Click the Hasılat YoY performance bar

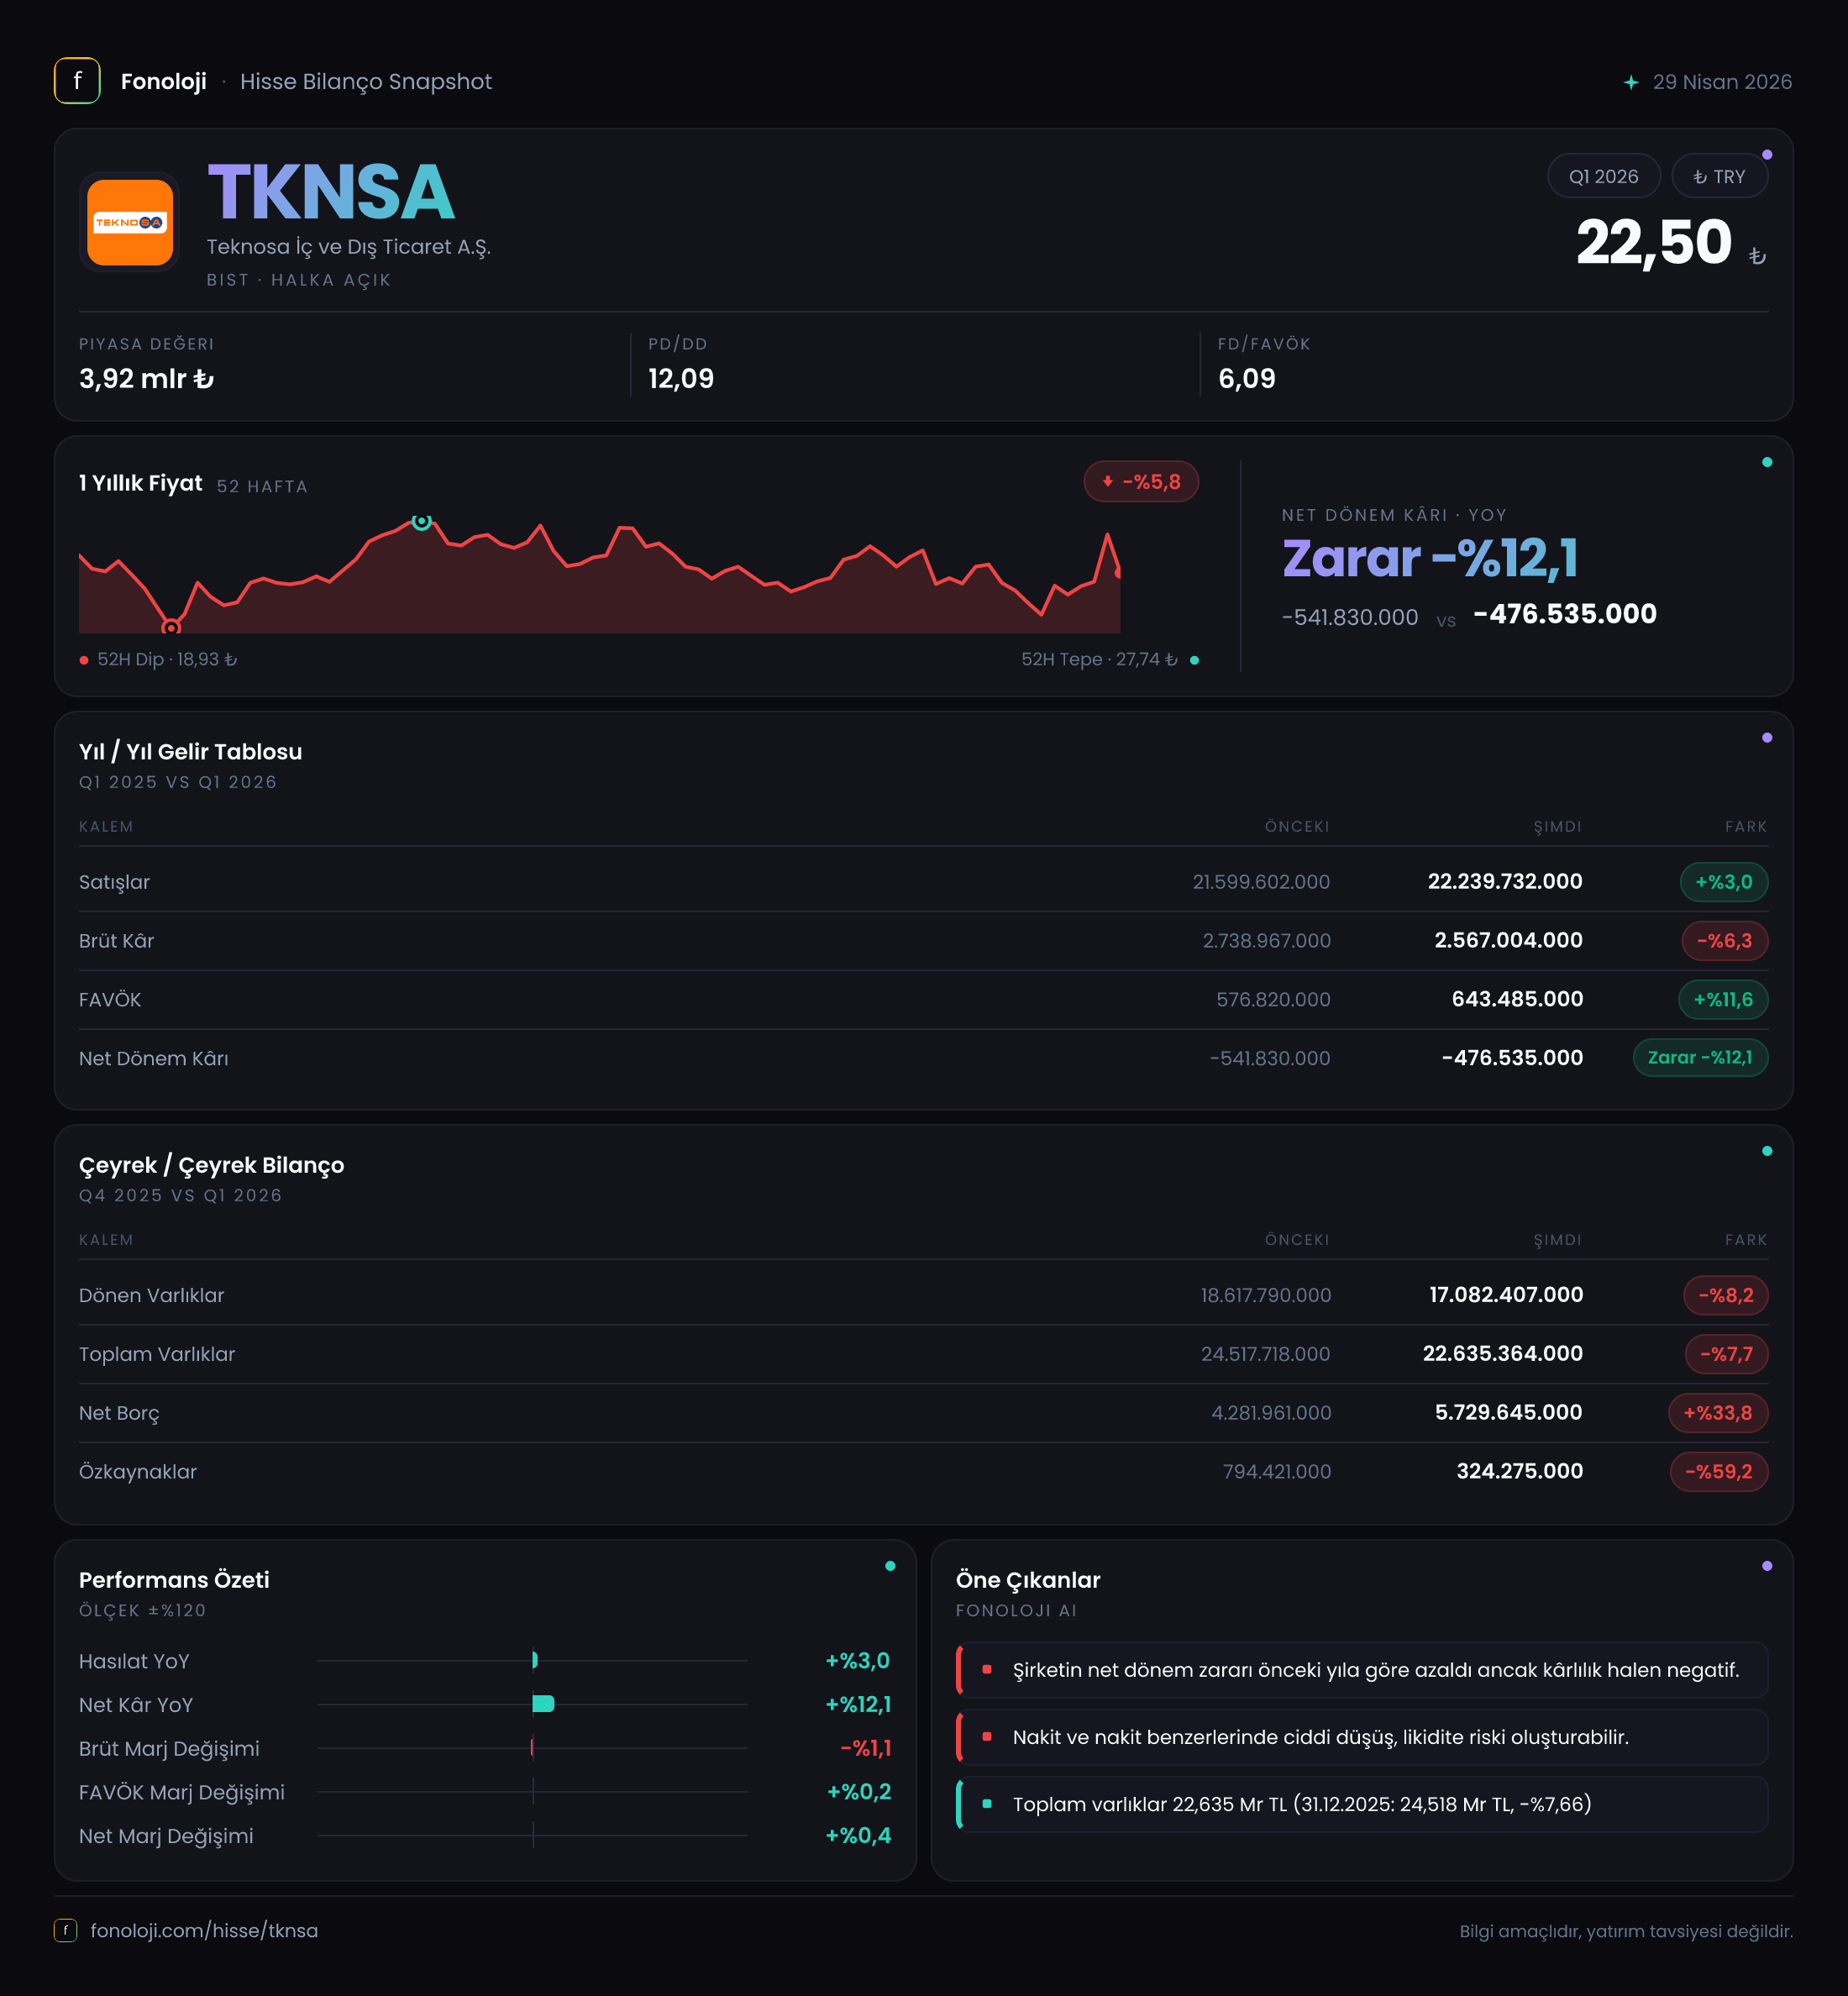[535, 1661]
